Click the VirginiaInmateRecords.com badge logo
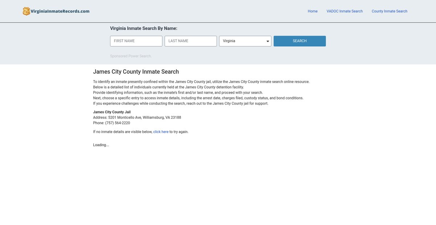This screenshot has height=225, width=436. tap(27, 11)
